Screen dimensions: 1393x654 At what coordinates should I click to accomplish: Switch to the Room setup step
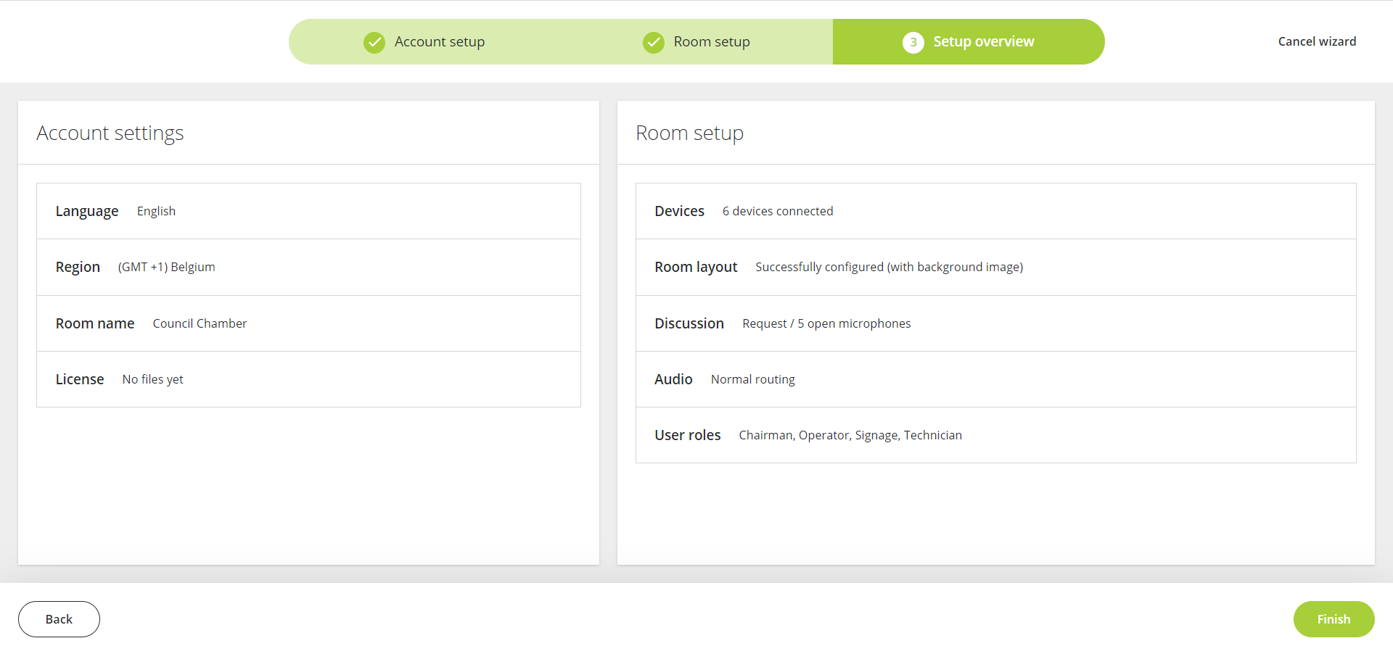point(712,41)
